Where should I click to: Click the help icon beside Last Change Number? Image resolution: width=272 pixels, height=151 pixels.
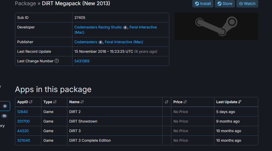(x=57, y=61)
